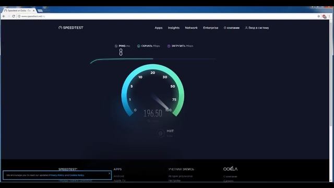Click the site info icon in address bar
The image size is (334, 188).
[x=19, y=16]
